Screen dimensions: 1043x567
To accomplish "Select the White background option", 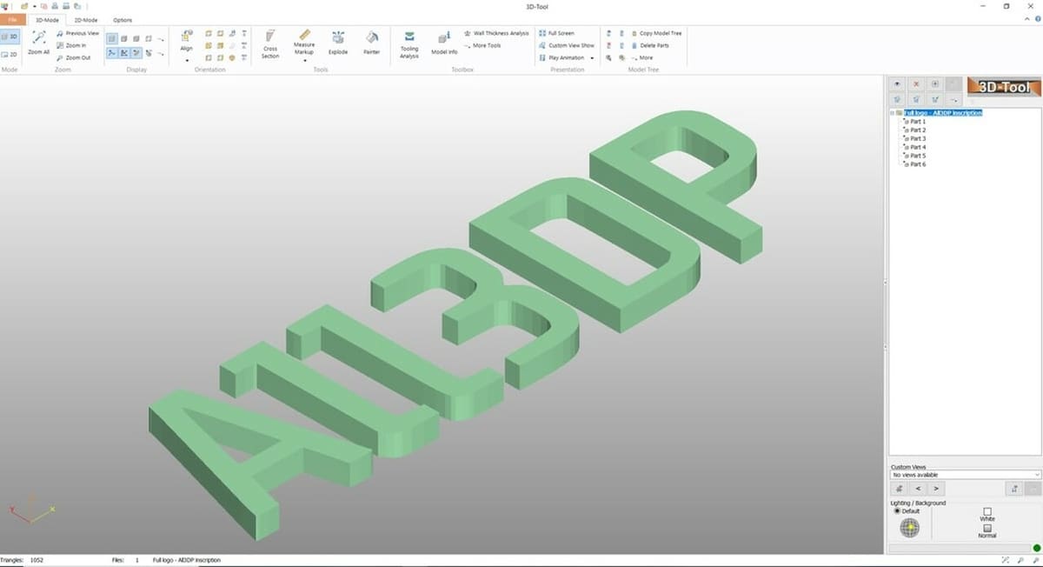I will 987,515.
